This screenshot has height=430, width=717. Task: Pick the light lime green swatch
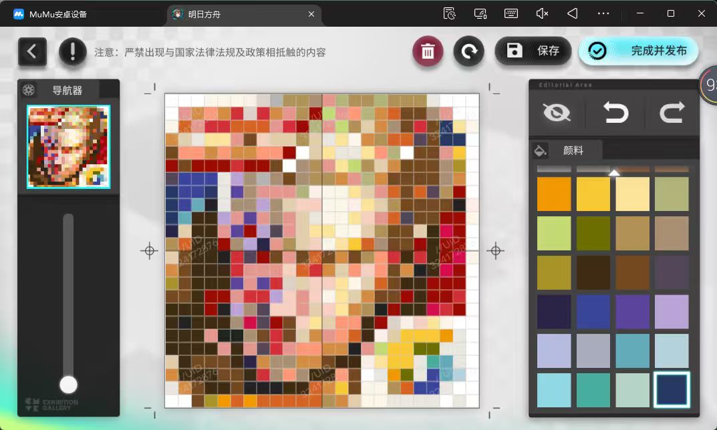click(554, 234)
